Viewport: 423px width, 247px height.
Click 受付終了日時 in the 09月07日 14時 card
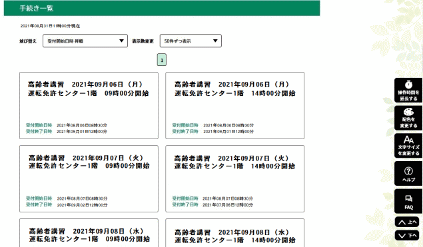pyautogui.click(x=185, y=204)
